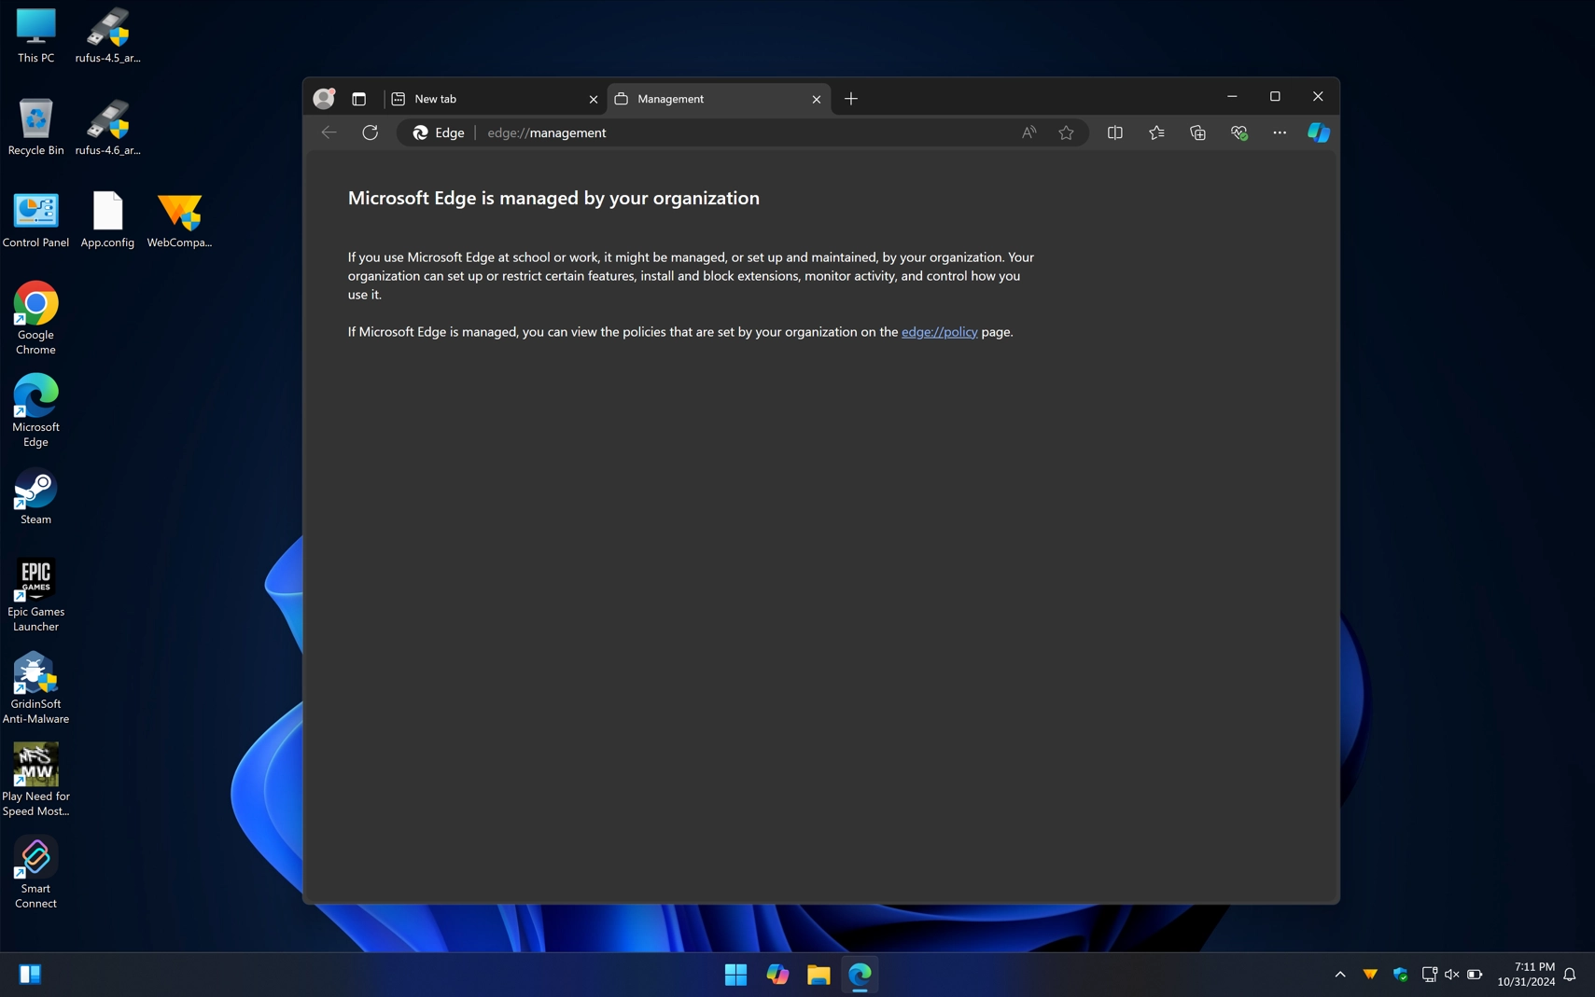Open Copilot in the Edge toolbar

click(1318, 132)
